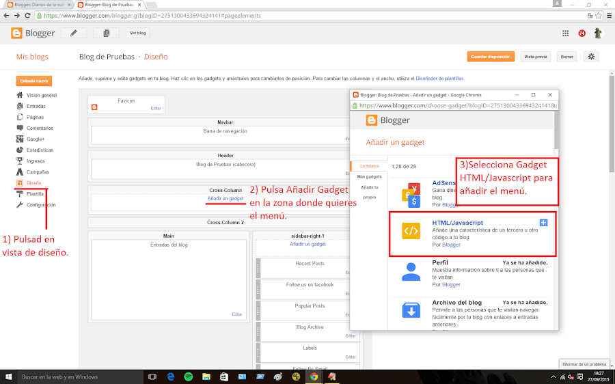Edit the Labels gadget

[x=351, y=357]
